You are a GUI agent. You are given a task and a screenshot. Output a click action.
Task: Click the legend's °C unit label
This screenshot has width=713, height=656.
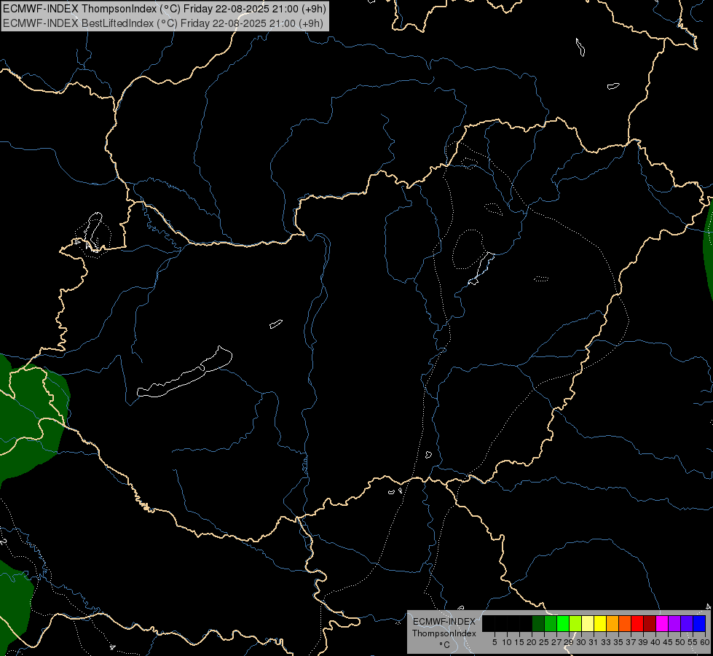point(445,645)
